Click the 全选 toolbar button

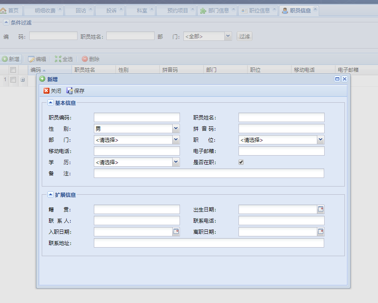pyautogui.click(x=64, y=59)
